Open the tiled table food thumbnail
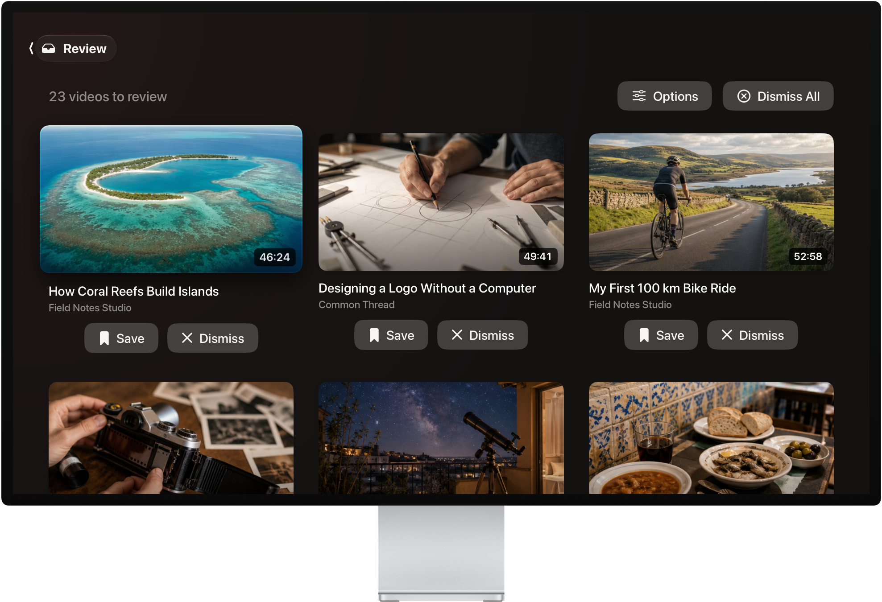The height and width of the screenshot is (602, 882). (711, 437)
